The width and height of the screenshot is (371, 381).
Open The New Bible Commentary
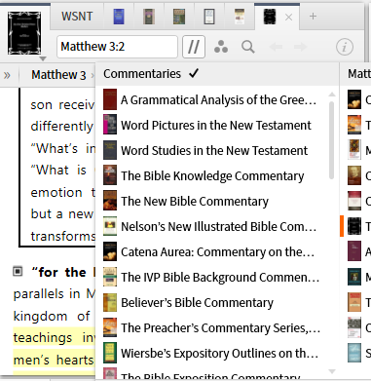[x=195, y=202]
